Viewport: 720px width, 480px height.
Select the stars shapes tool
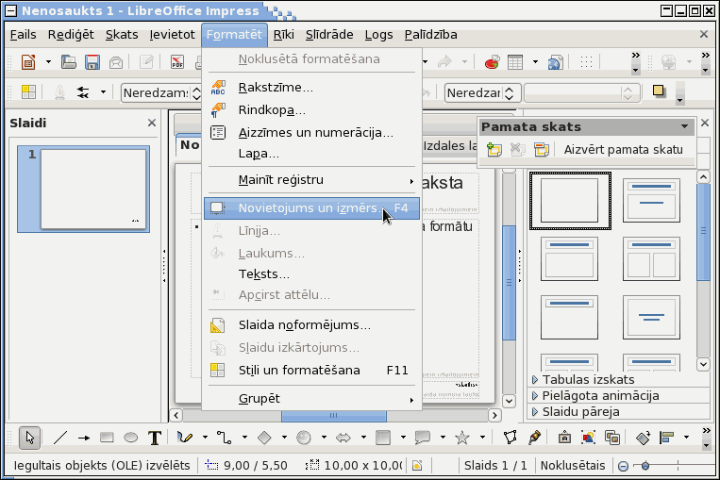[462, 438]
